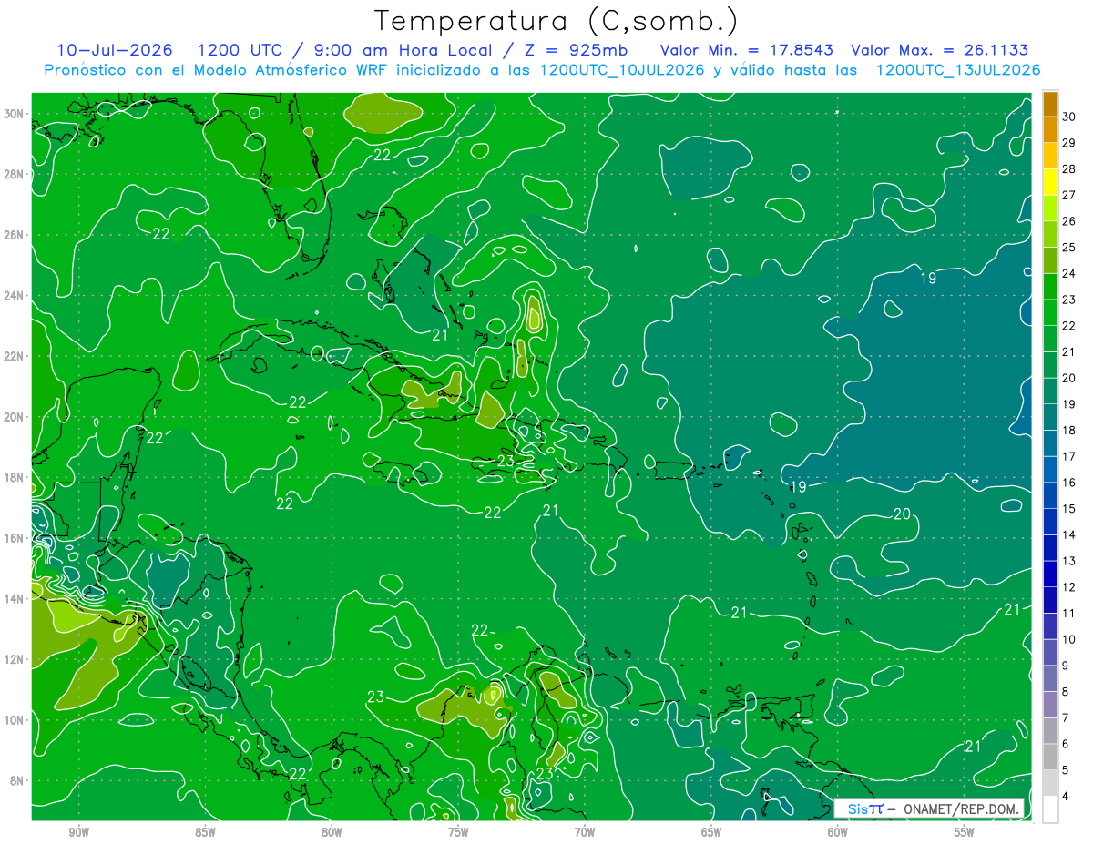Click the '65W' longitude axis label
The width and height of the screenshot is (1093, 844).
711,832
